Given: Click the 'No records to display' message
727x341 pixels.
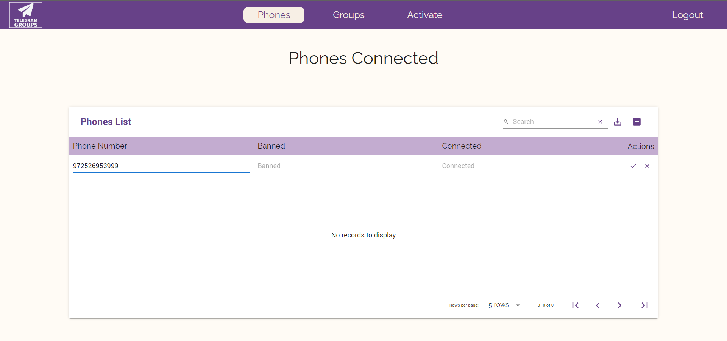Looking at the screenshot, I should point(363,235).
